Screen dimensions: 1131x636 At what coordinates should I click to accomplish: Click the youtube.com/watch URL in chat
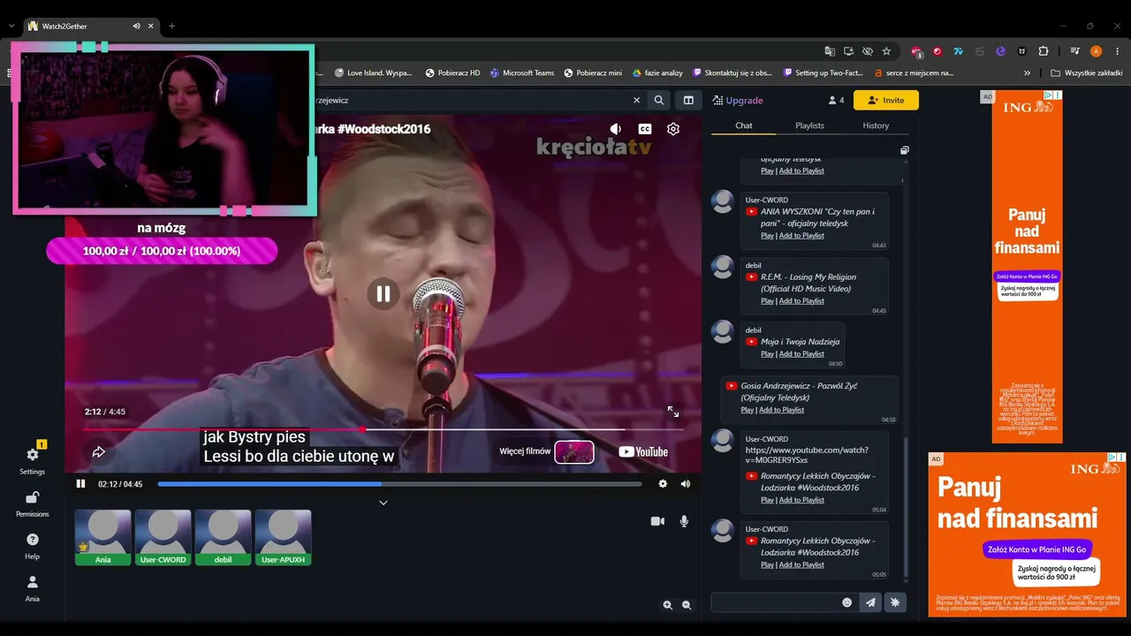807,456
